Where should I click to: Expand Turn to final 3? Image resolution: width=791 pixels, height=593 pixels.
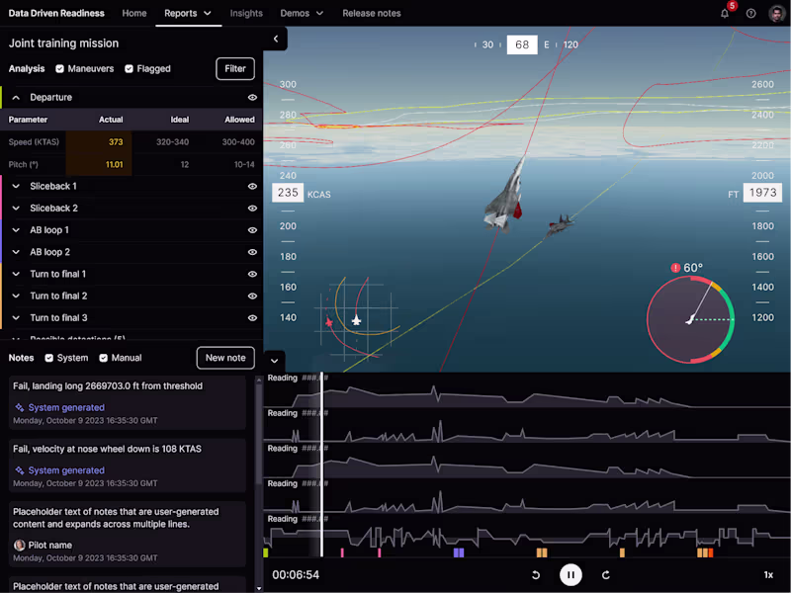point(16,317)
